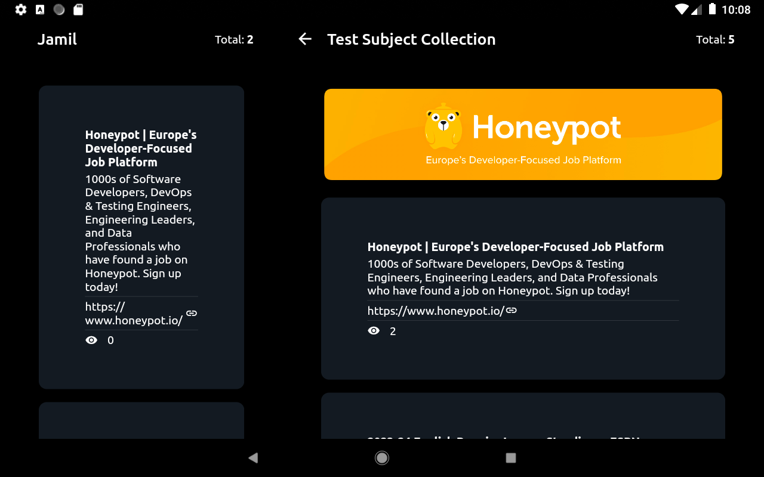Open the https://www.honeypot.io/ link in Test Subject Collection
Viewport: 764px width, 477px height.
pyautogui.click(x=436, y=310)
